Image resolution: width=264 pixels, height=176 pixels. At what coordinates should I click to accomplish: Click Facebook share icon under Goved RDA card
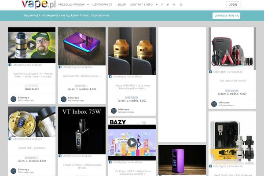(x=10, y=139)
